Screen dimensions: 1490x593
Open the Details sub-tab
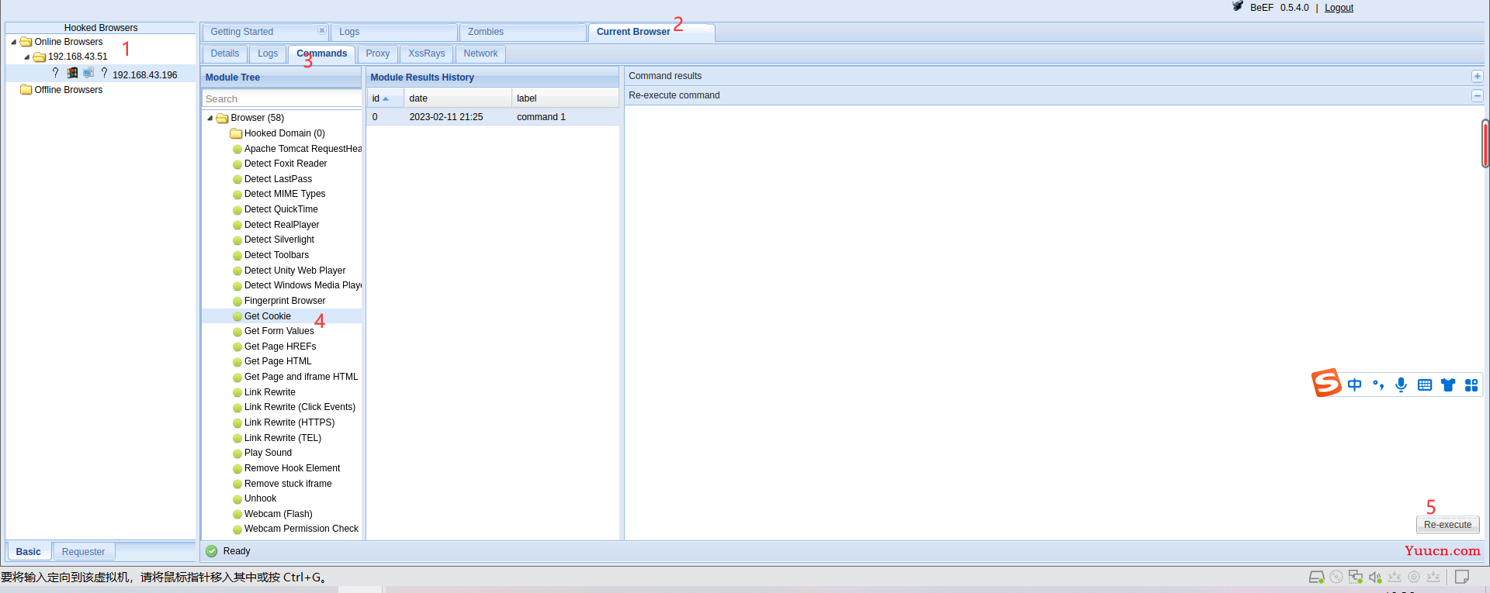pyautogui.click(x=225, y=53)
